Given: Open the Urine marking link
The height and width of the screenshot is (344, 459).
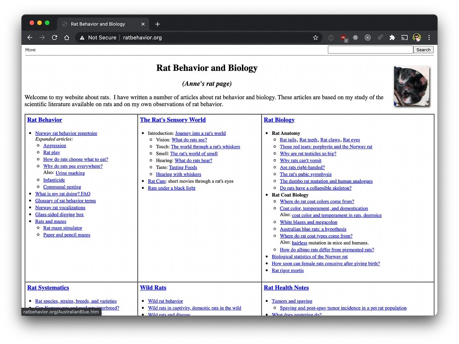Looking at the screenshot, I should 70,173.
